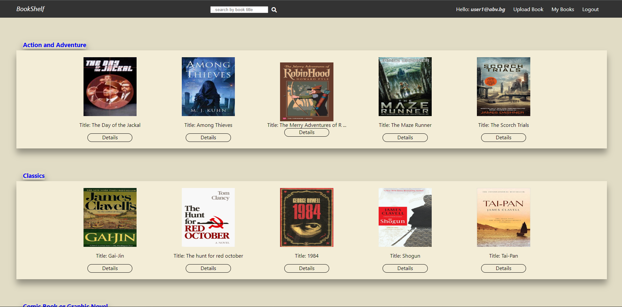This screenshot has width=622, height=307.
Task: Show Details for The Scorch Trials
Action: point(503,138)
